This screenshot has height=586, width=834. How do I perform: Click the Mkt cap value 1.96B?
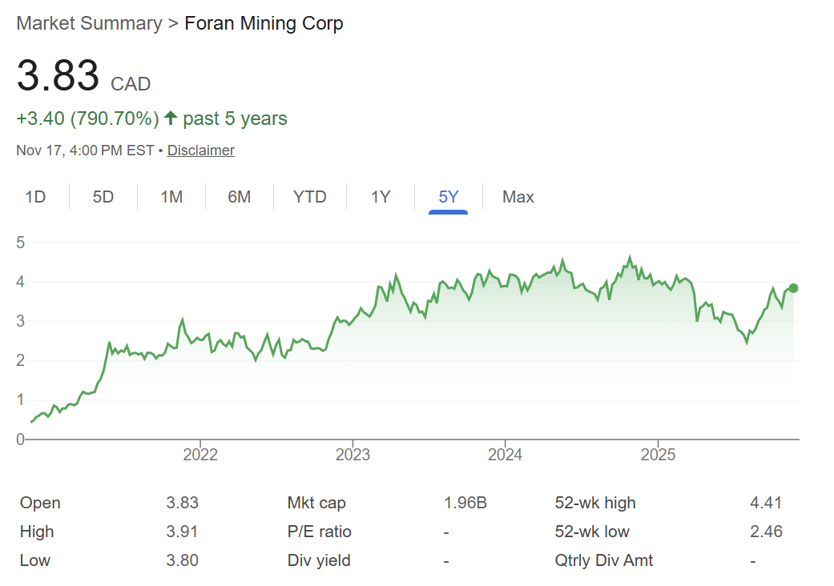[465, 504]
